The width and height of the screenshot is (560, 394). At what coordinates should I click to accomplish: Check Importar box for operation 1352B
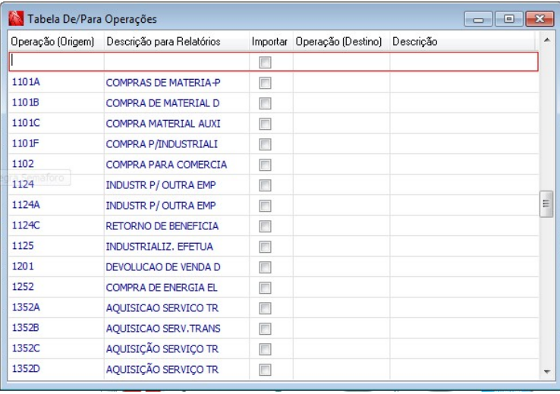point(265,329)
